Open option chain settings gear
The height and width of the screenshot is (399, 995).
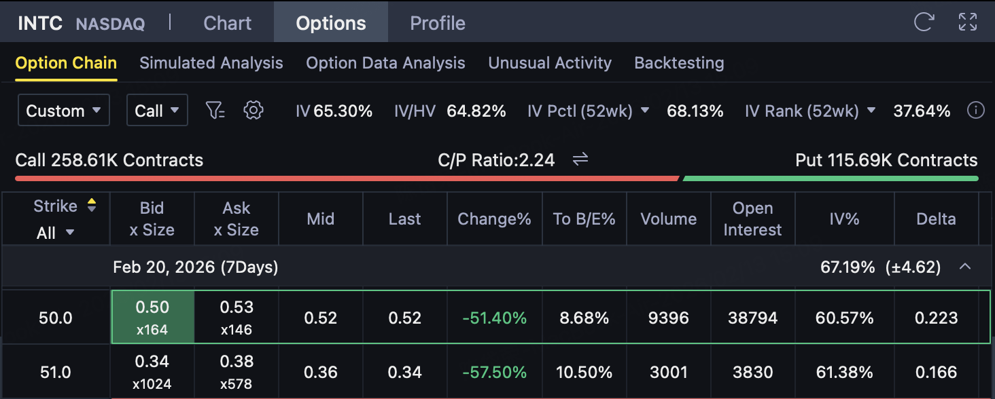point(253,111)
